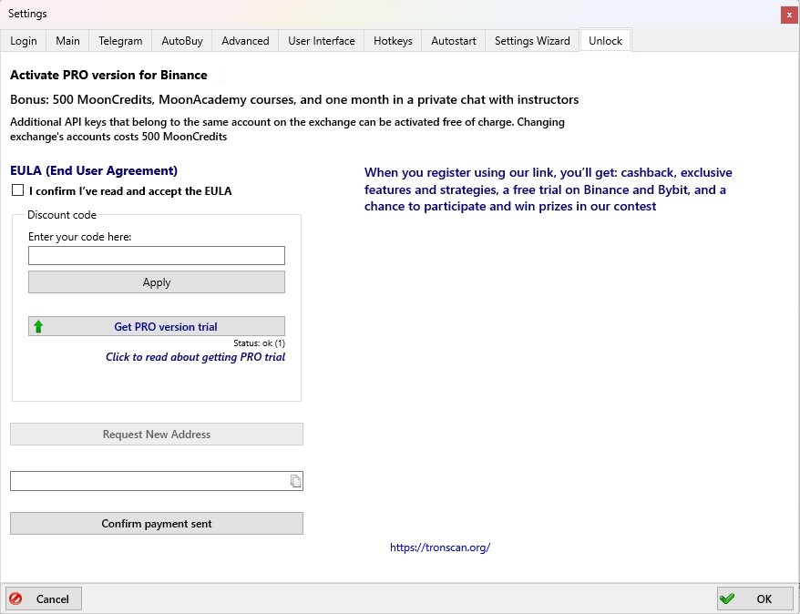
Task: Open the EULA End User Agreement link
Action: pos(94,170)
